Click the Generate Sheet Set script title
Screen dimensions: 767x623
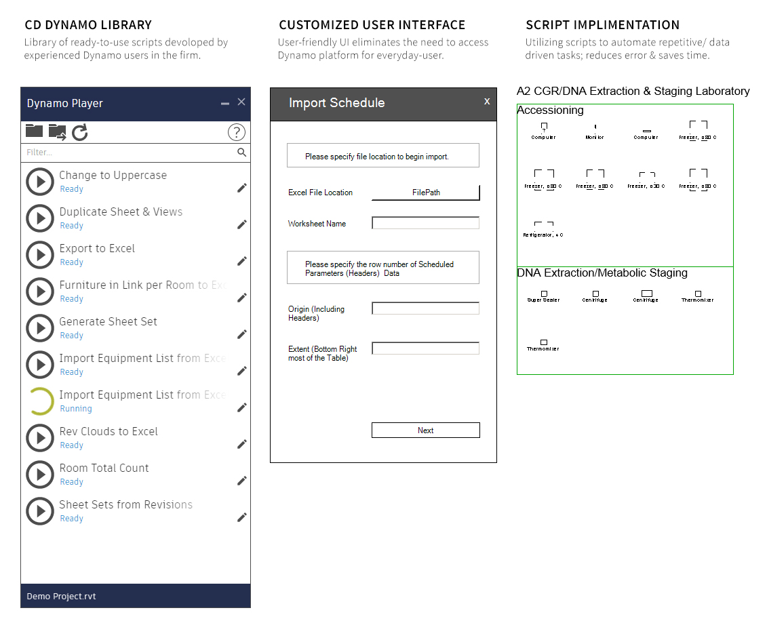[108, 322]
